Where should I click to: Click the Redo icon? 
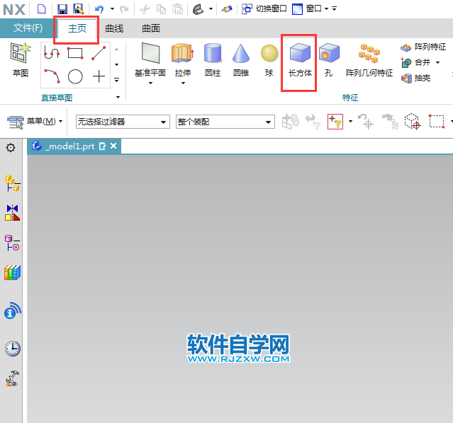[x=124, y=9]
